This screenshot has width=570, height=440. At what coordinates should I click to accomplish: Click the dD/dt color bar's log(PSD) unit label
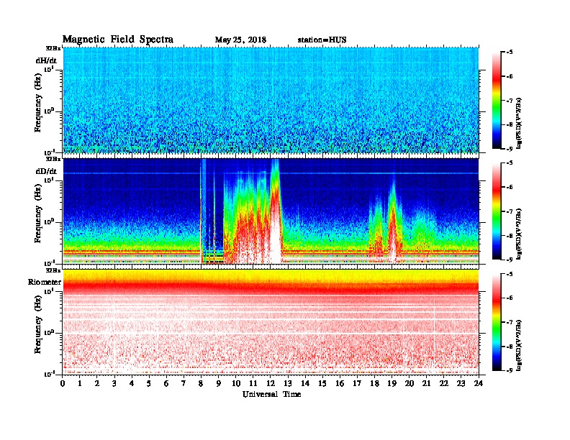(x=519, y=234)
